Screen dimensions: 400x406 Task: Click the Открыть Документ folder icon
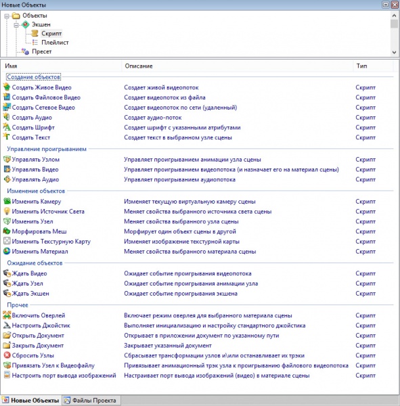coord(7,336)
